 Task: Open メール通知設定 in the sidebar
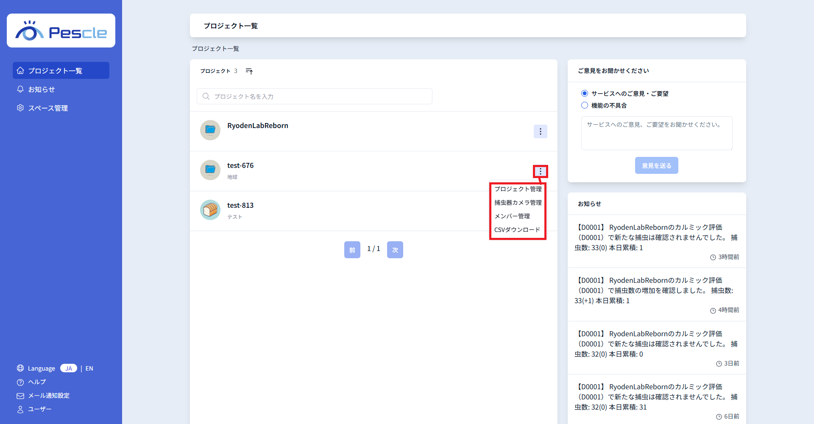click(48, 396)
